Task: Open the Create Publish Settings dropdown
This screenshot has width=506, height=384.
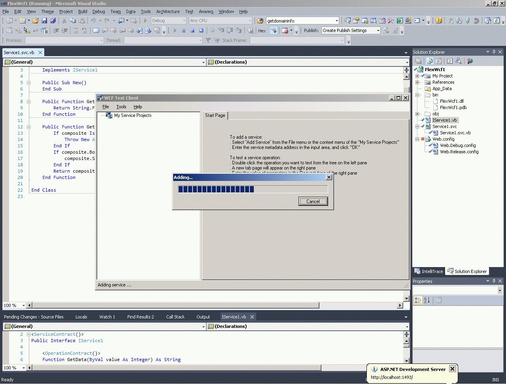Action: (x=378, y=30)
